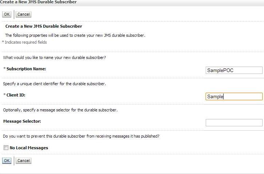Viewport: 264px width, 174px height.
Task: Enable the No Local Messages checkbox
Action: pyautogui.click(x=6, y=147)
